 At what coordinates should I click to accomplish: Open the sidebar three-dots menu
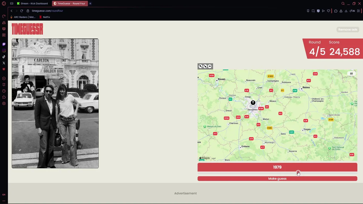click(x=4, y=201)
